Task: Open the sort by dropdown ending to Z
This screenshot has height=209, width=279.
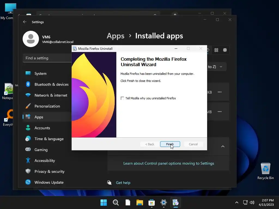Action: coord(216,67)
